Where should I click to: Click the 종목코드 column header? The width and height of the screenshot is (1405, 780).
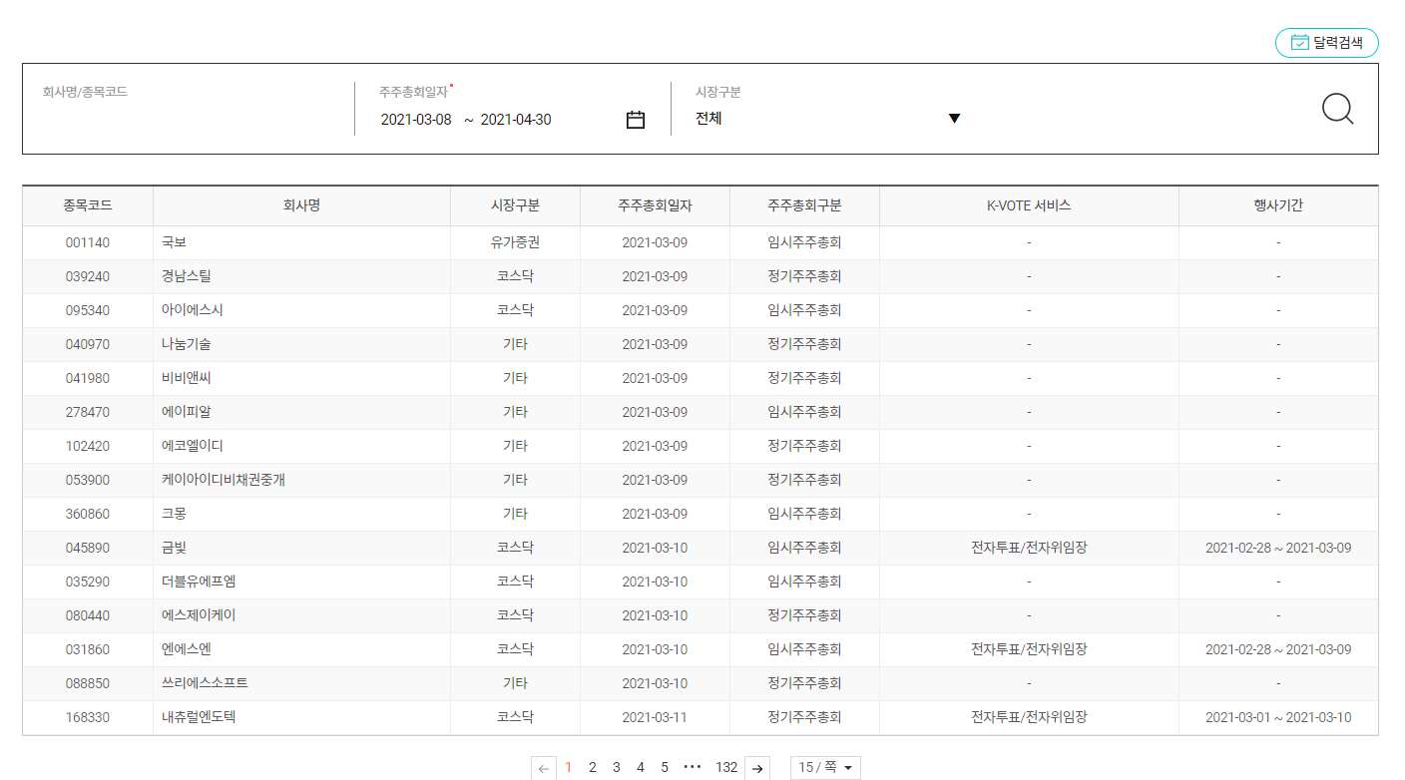point(88,205)
